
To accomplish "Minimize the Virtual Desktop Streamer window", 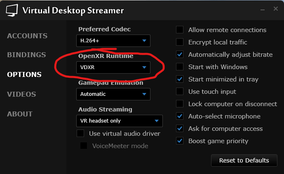I will point(263,9).
